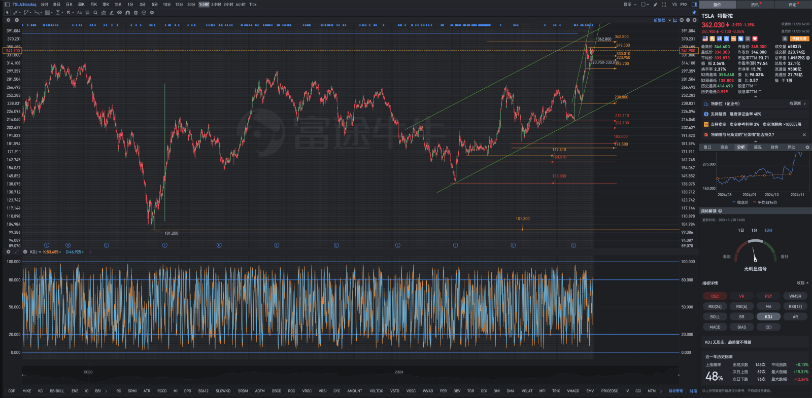Switch to 财务 financials tab
This screenshot has width=812, height=398.
pos(774,147)
